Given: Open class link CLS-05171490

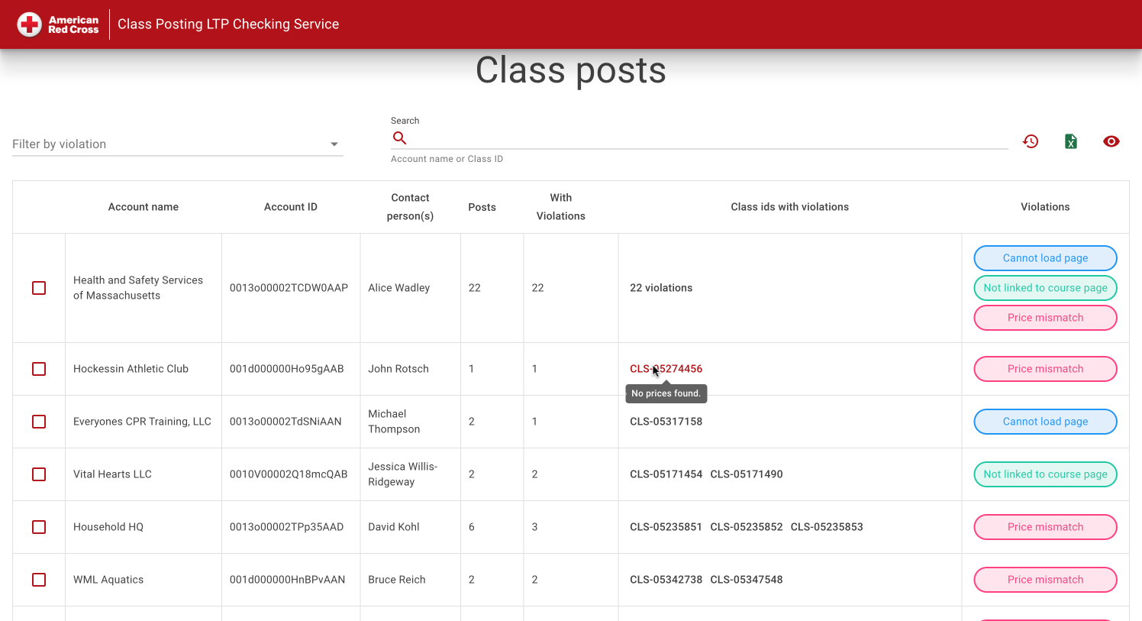Looking at the screenshot, I should point(747,474).
